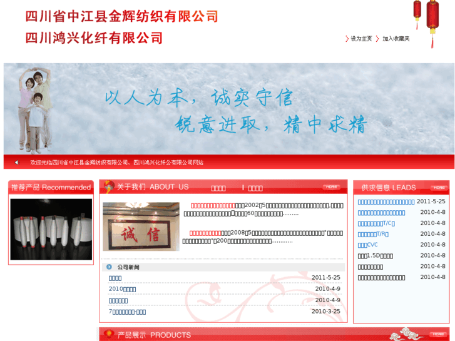The height and width of the screenshot is (341, 455).
Task: Click the 公司新闻 section label
Action: pos(128,267)
